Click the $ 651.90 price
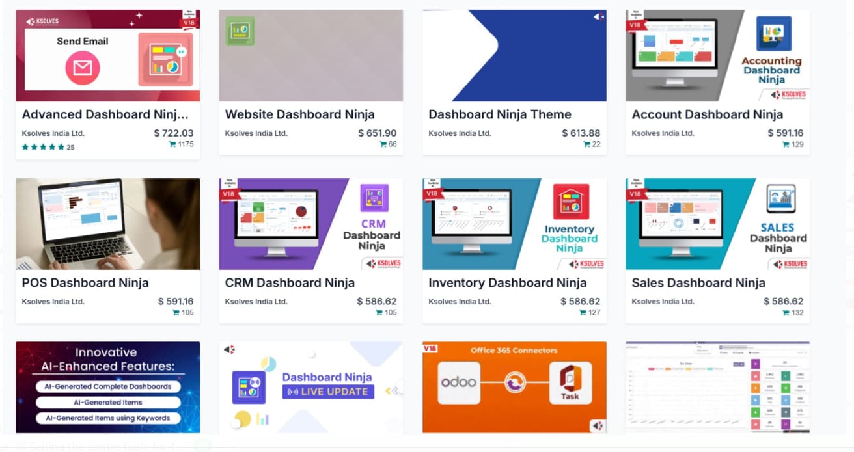Image resolution: width=854 pixels, height=452 pixels. (x=378, y=133)
